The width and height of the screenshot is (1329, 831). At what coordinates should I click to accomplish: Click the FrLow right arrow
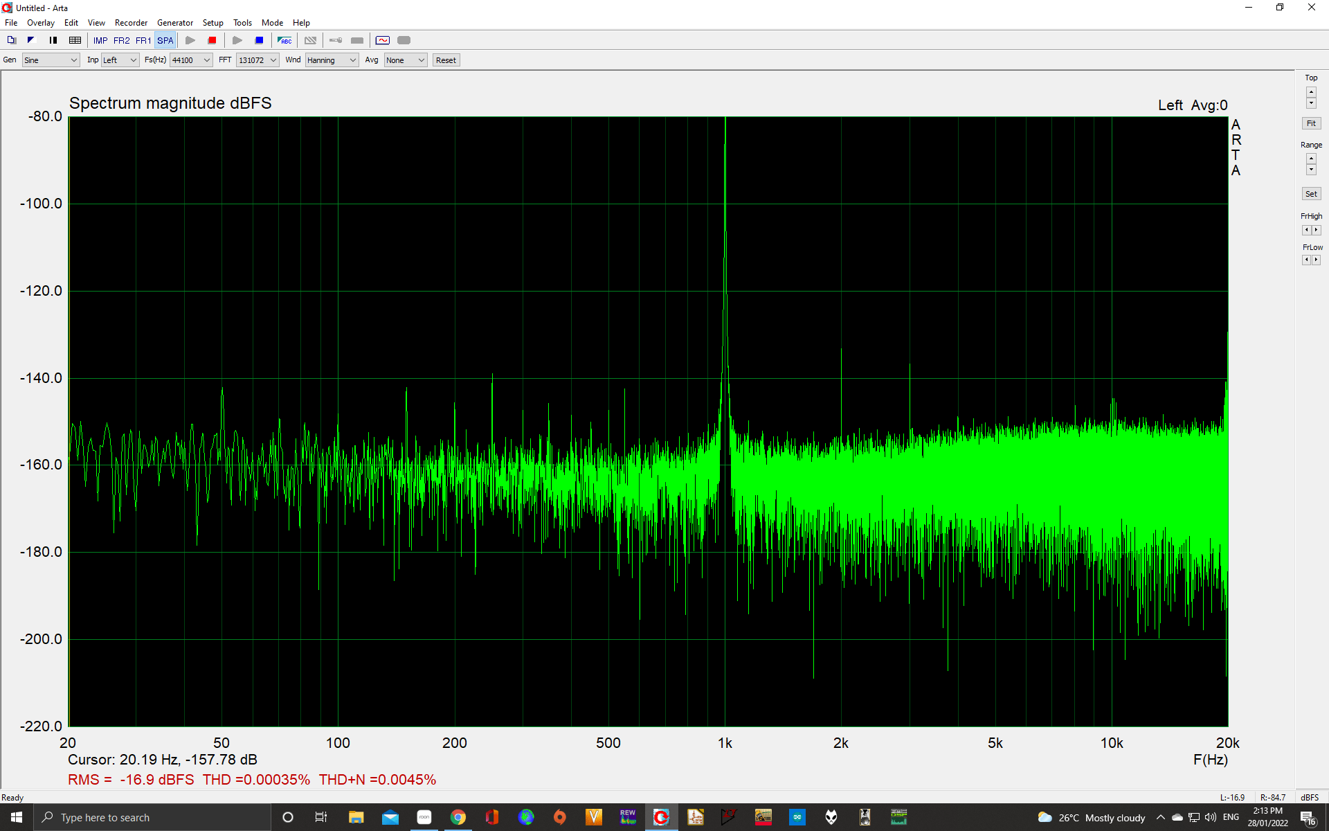pos(1317,260)
